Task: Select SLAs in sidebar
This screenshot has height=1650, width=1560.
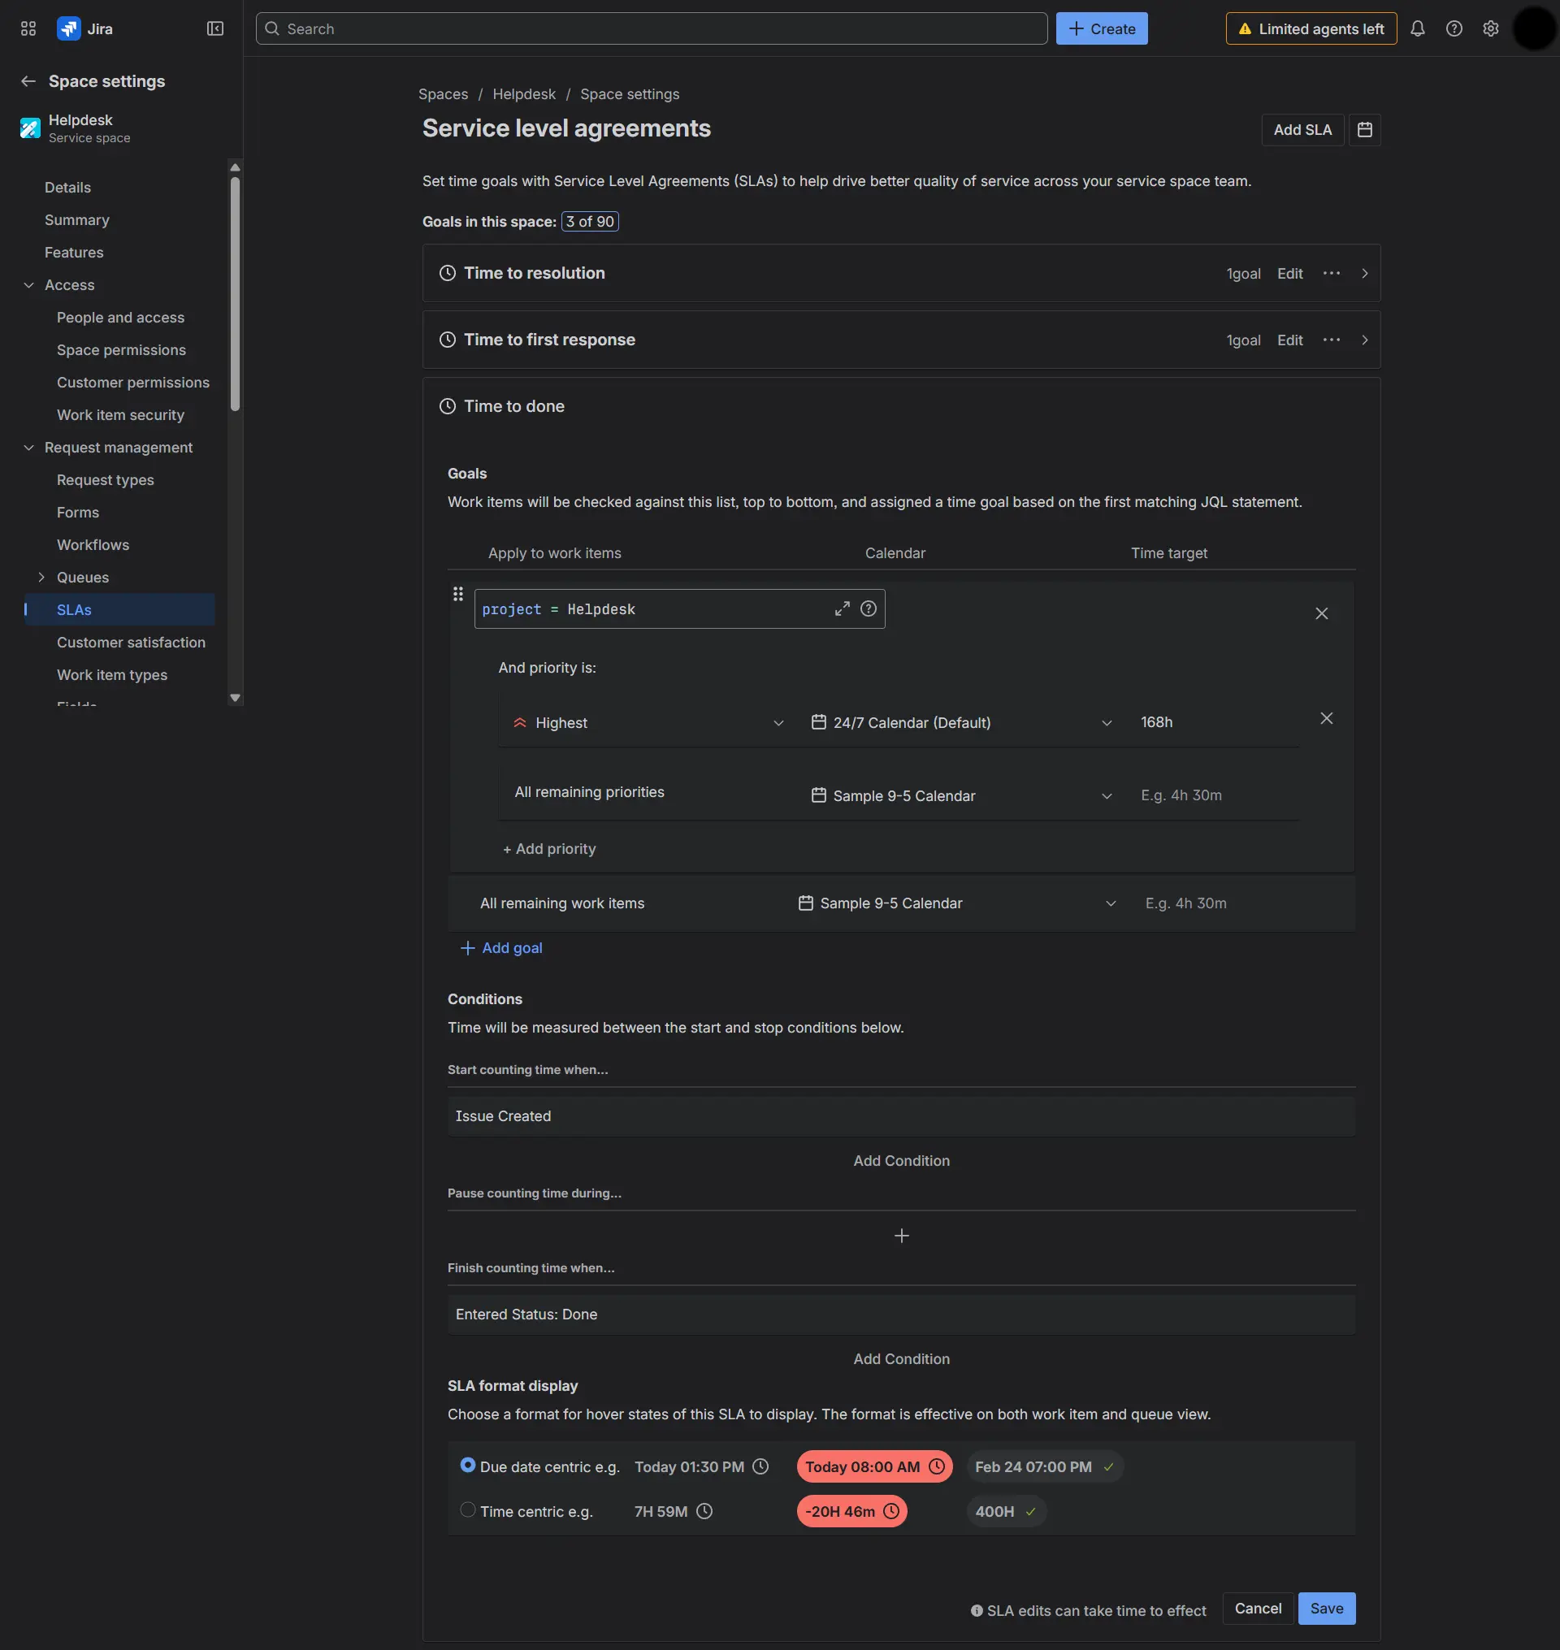Action: pos(119,609)
